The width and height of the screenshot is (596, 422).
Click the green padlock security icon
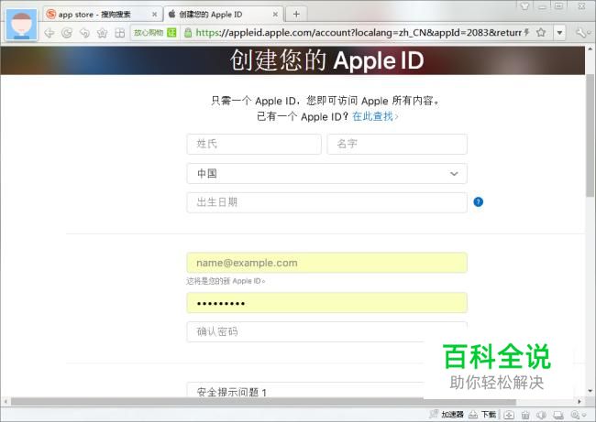(188, 33)
